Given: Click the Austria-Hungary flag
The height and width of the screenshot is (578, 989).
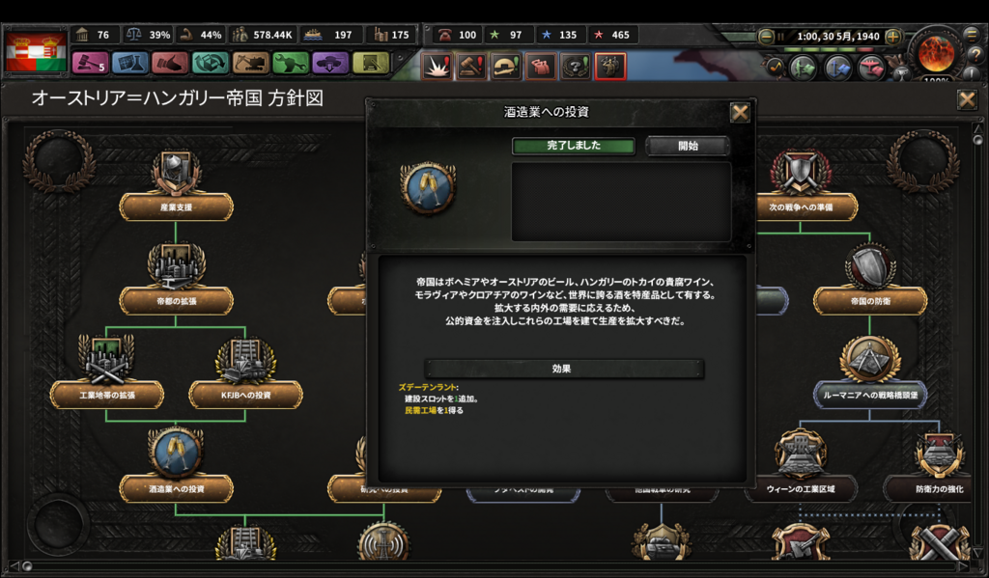Looking at the screenshot, I should (36, 52).
